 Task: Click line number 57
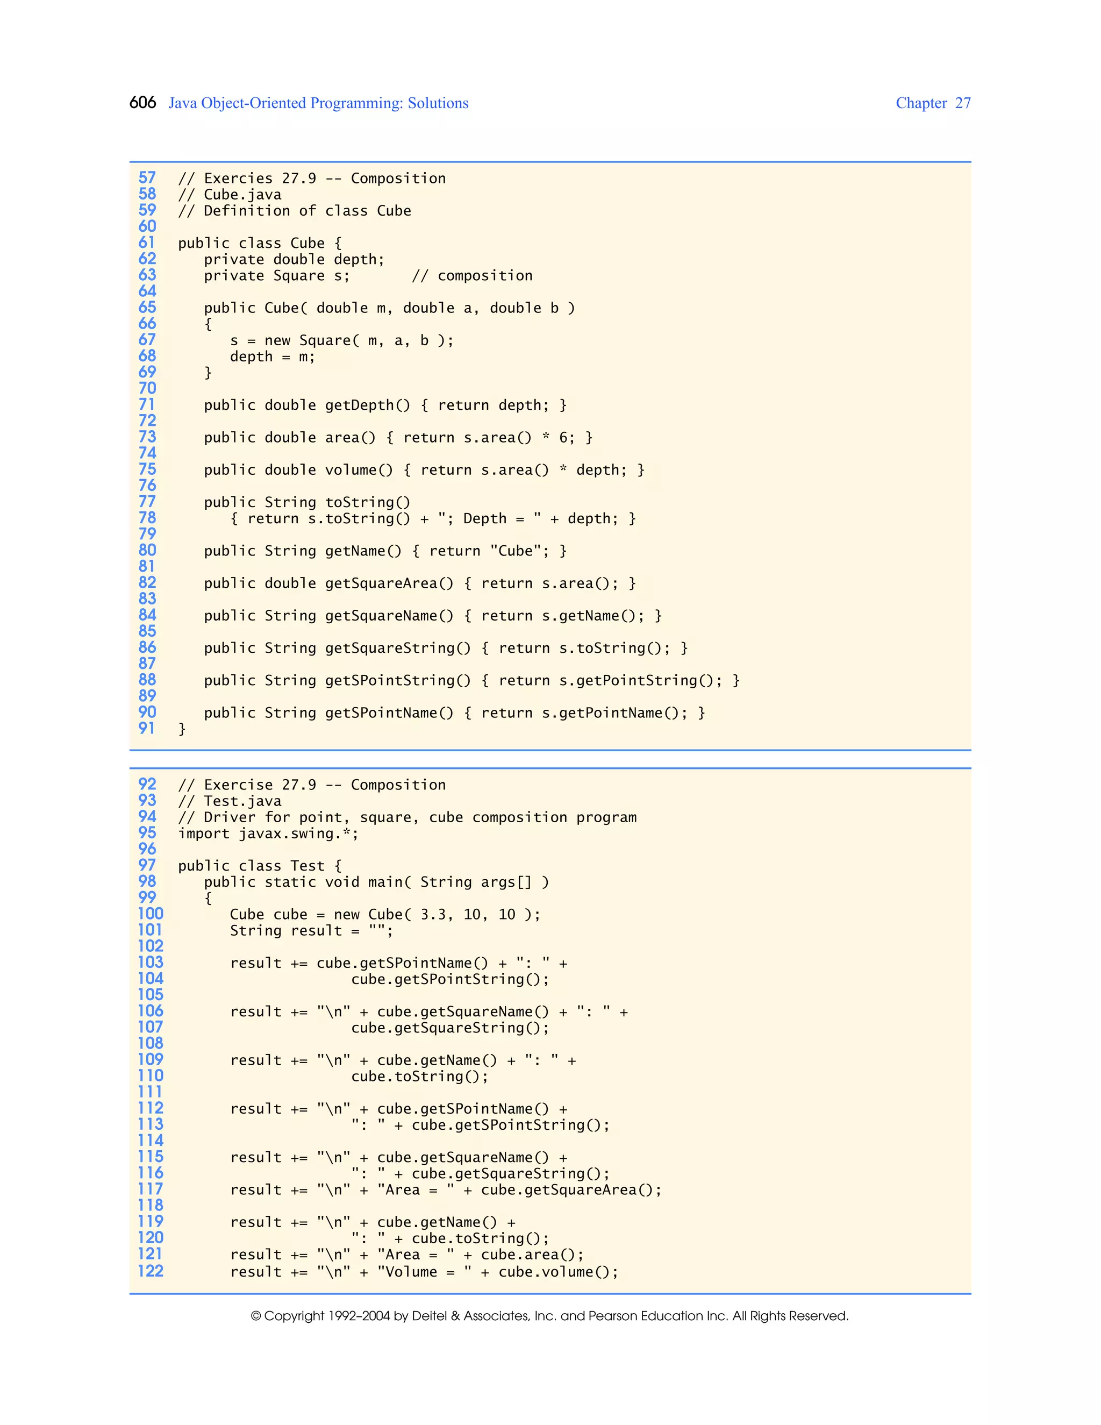147,177
